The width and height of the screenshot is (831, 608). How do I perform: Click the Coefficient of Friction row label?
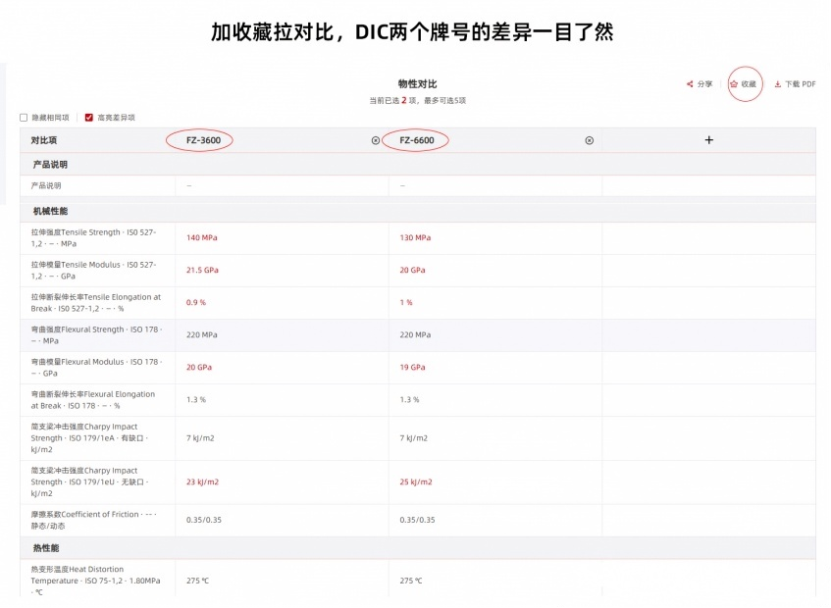(x=93, y=520)
